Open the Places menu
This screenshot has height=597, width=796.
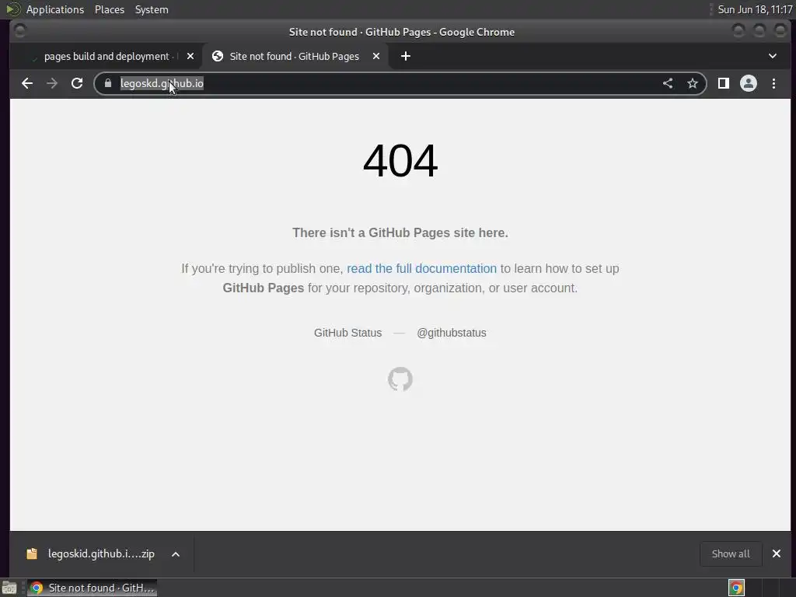pyautogui.click(x=110, y=9)
